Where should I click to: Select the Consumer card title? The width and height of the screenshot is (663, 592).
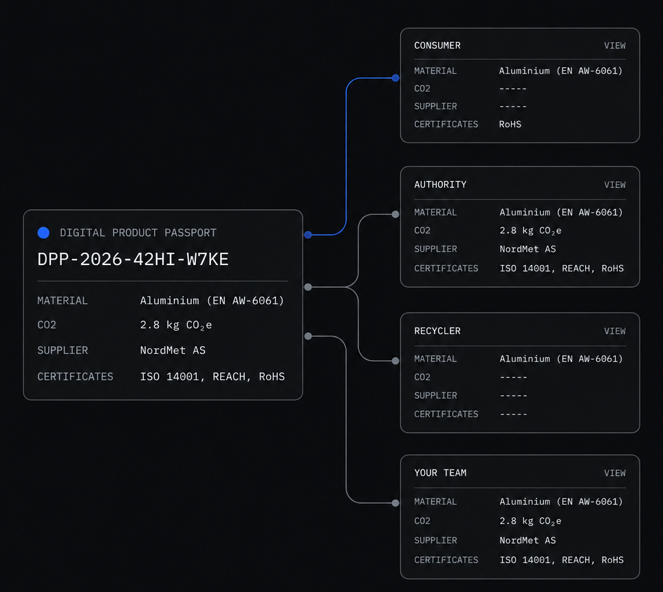[x=437, y=45]
